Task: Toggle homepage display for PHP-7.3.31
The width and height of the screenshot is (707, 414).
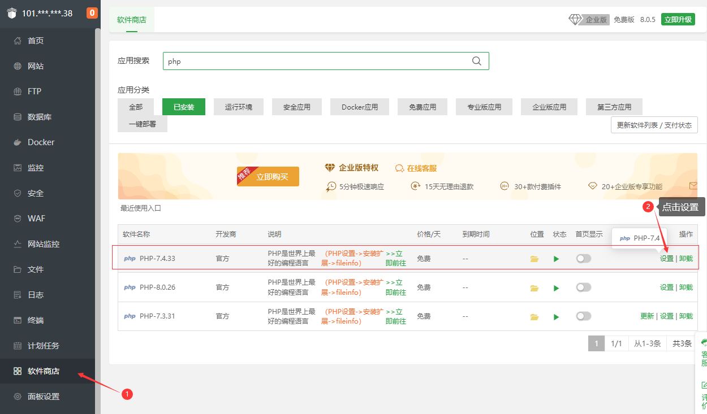Action: coord(583,316)
